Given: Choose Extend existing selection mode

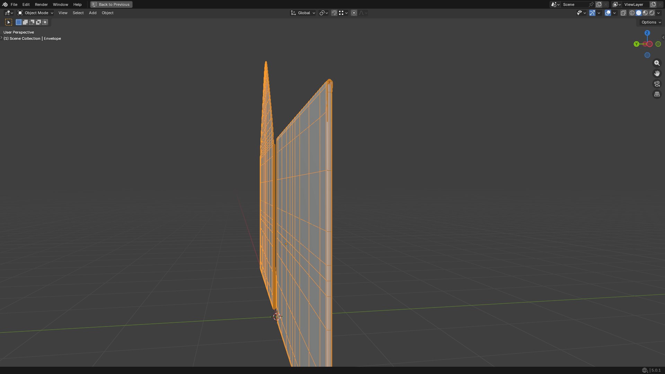Looking at the screenshot, I should point(25,22).
